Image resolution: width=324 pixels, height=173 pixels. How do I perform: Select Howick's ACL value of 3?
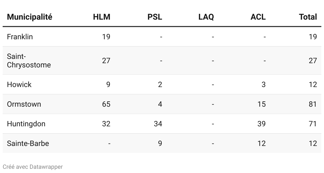[263, 84]
